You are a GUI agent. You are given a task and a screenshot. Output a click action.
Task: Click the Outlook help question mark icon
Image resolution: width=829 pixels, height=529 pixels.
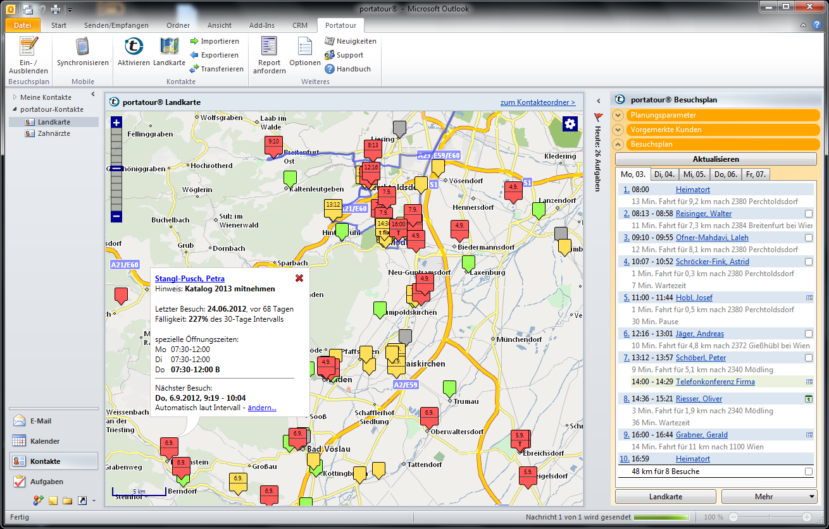(x=816, y=25)
